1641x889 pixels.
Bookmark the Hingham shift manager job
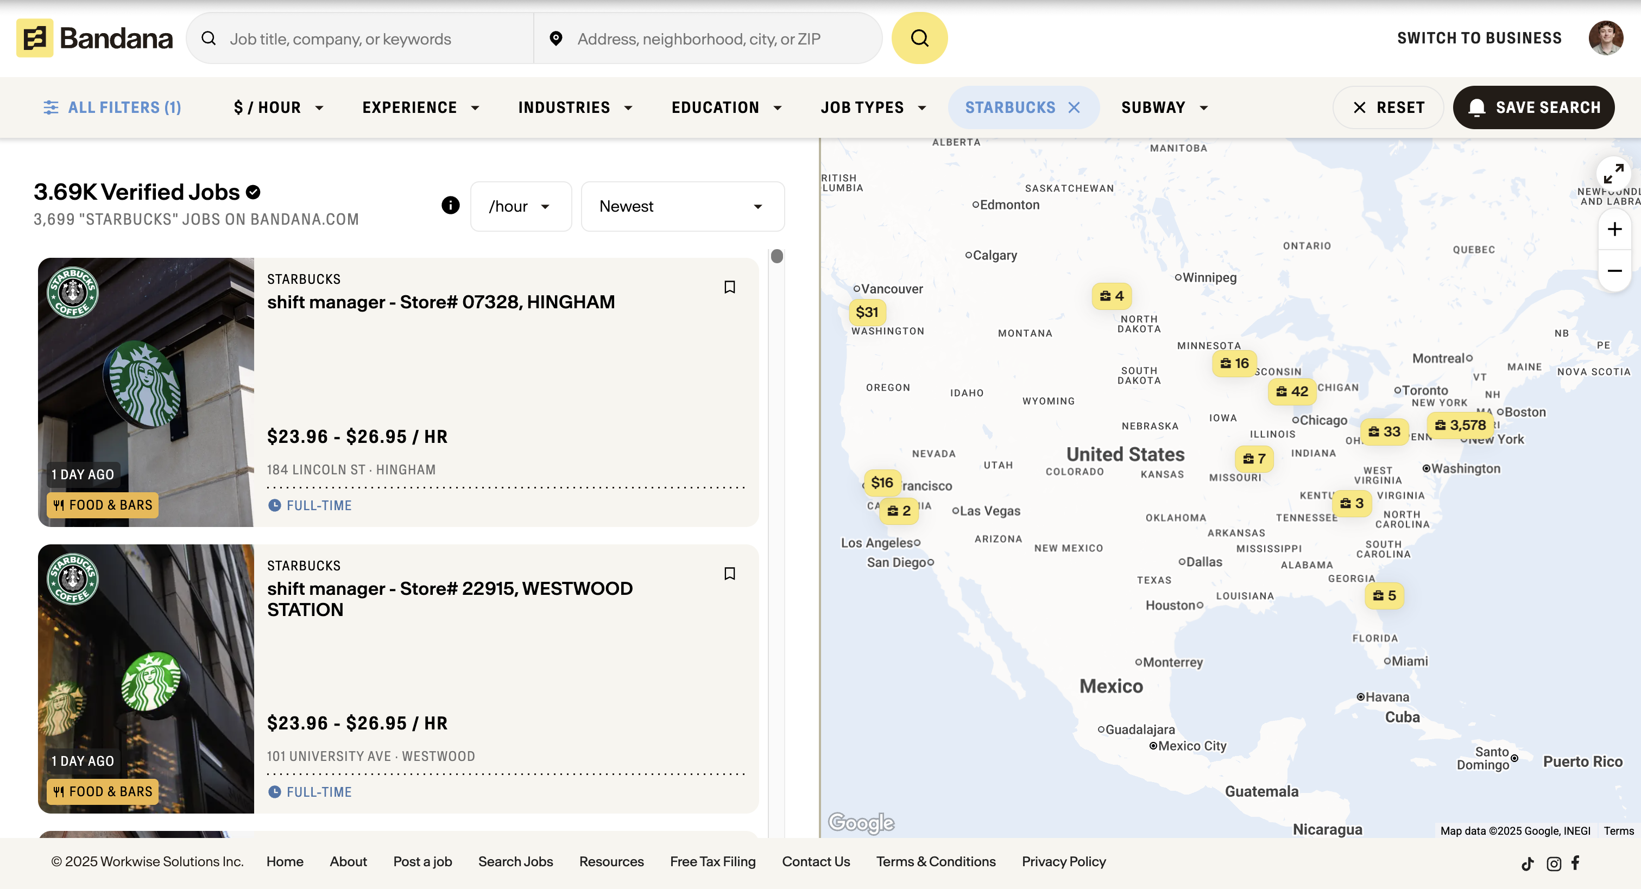point(729,287)
